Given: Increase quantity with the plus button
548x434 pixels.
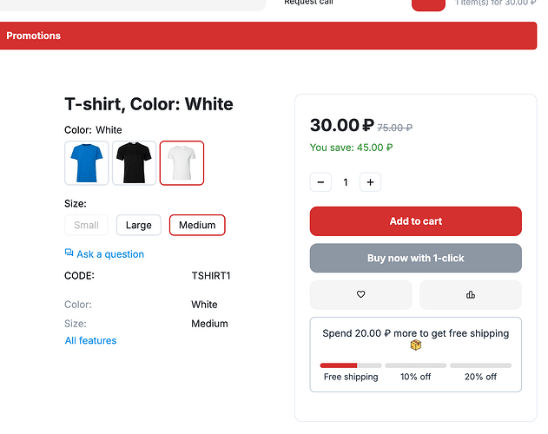Looking at the screenshot, I should click(370, 182).
